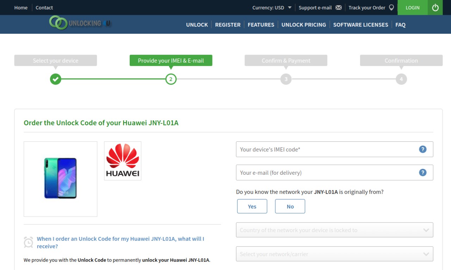Image resolution: width=451 pixels, height=270 pixels.
Task: Click the step 3 circle in progress bar
Action: [286, 79]
